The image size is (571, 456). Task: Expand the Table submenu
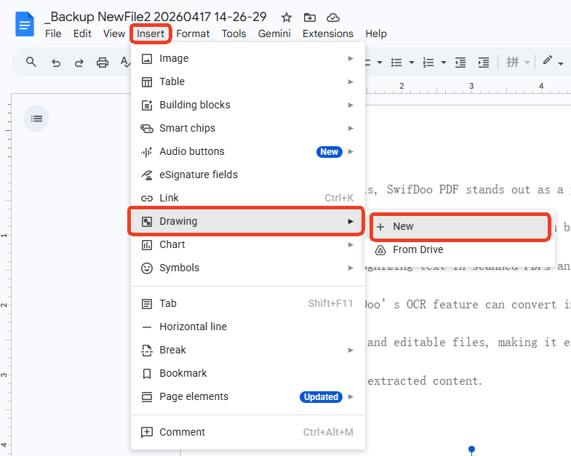click(247, 81)
